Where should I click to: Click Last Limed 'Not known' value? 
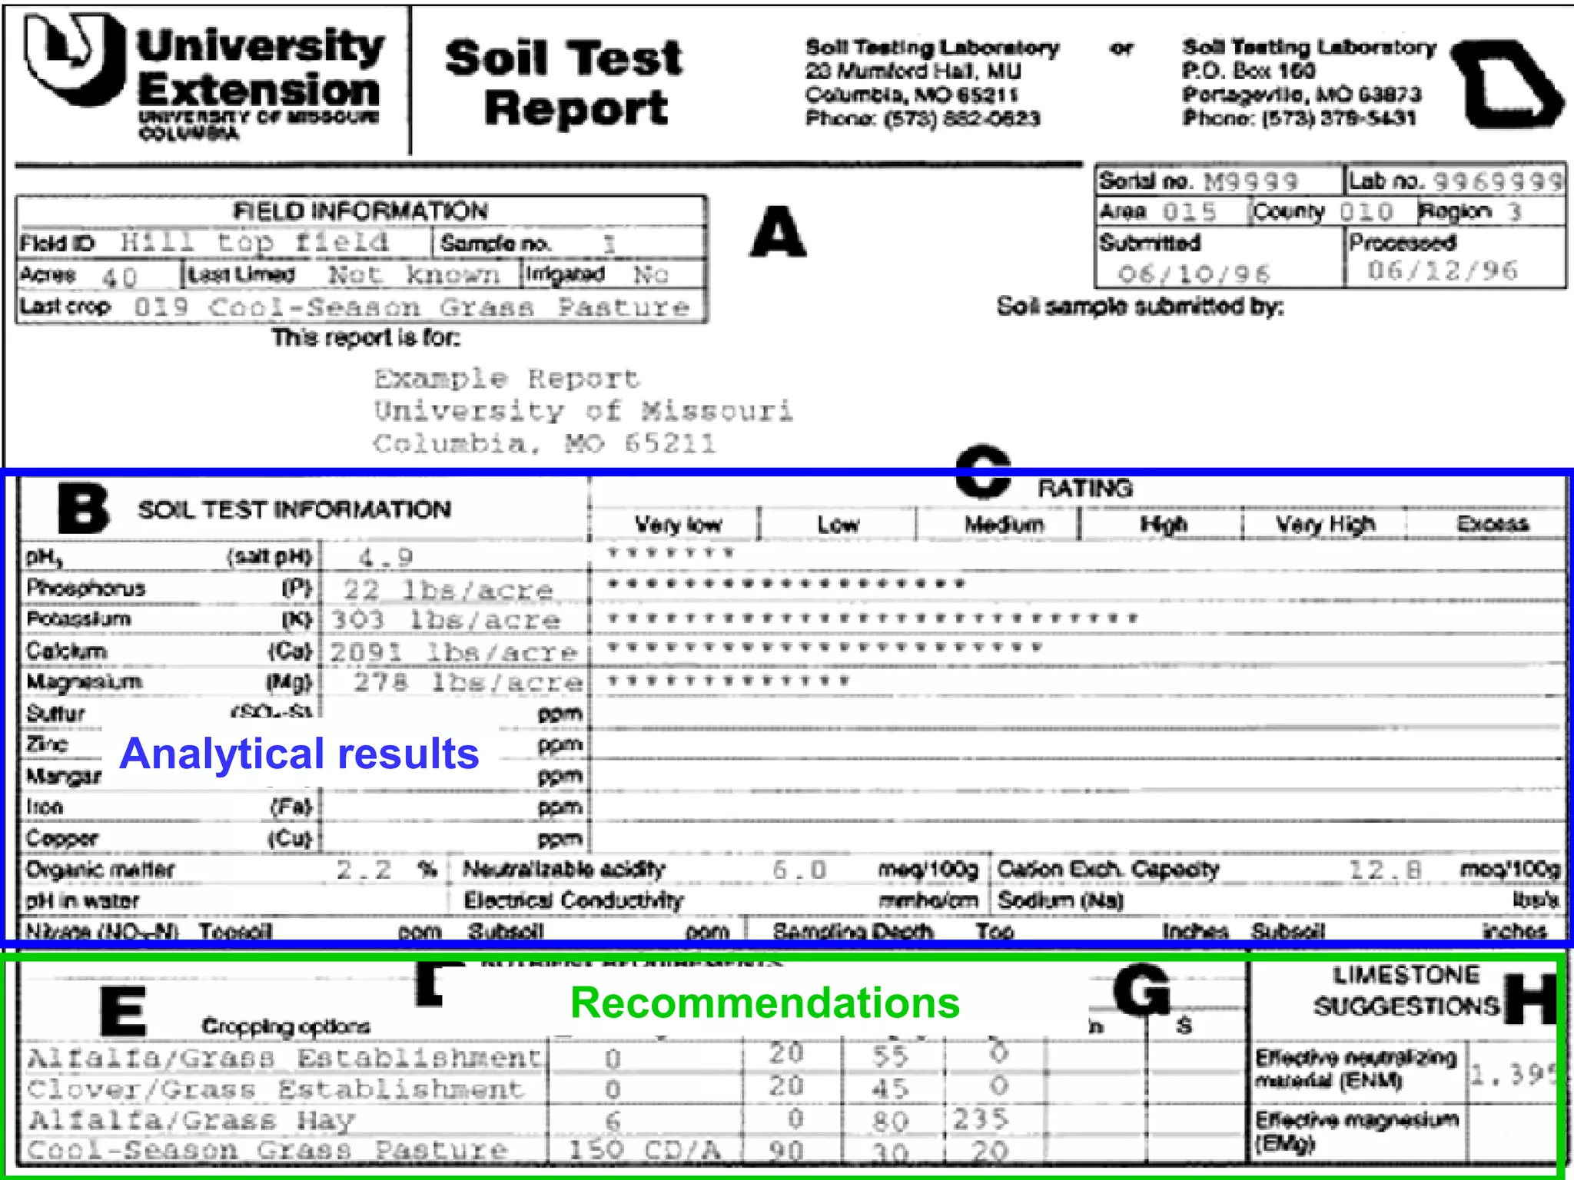coord(413,274)
